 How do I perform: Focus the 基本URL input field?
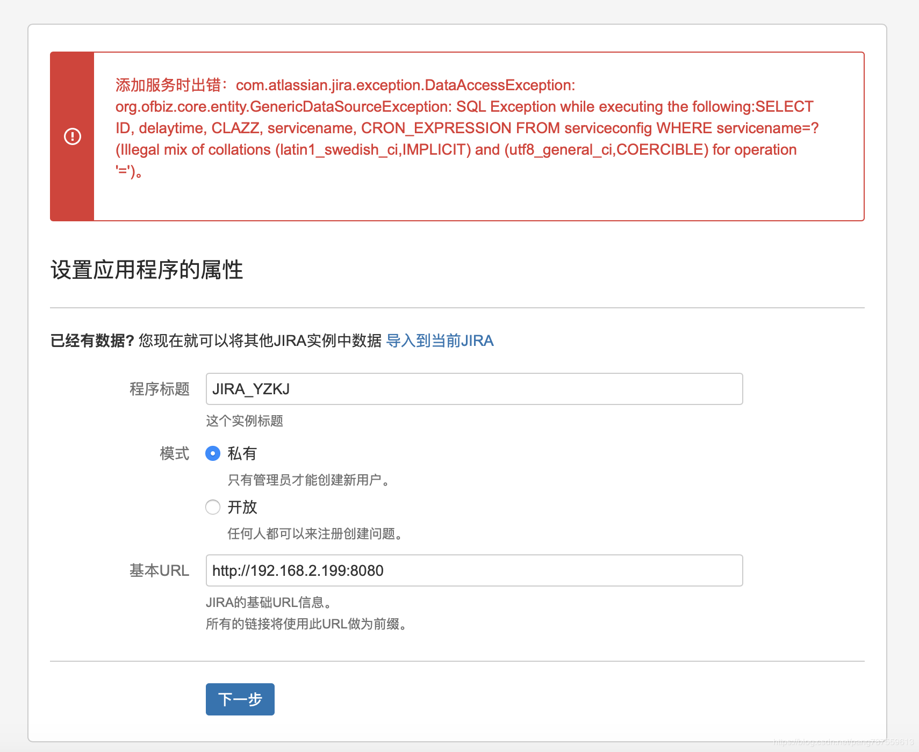tap(474, 570)
